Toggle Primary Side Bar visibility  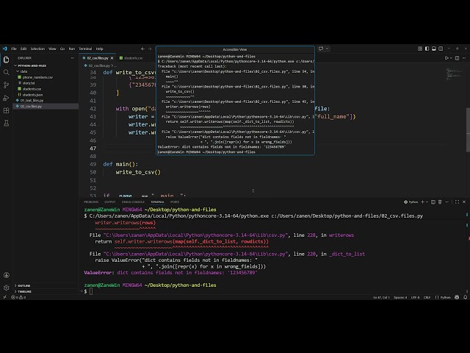point(427,49)
